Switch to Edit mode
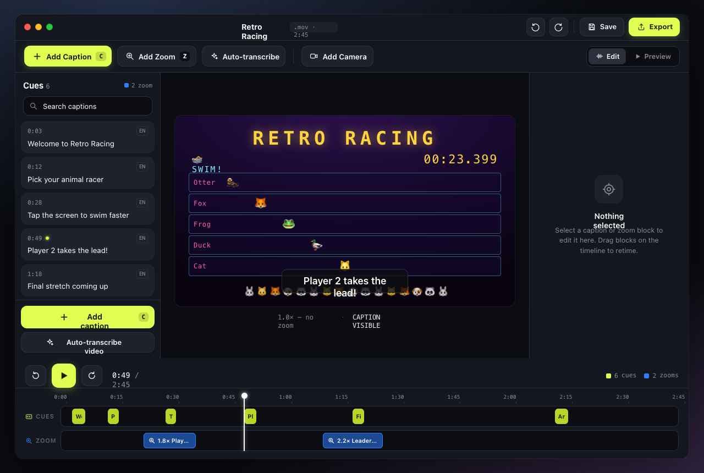Image resolution: width=704 pixels, height=473 pixels. coord(607,56)
